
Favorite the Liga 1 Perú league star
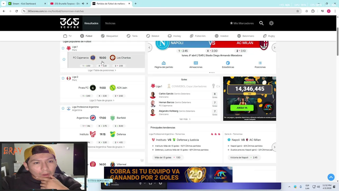tap(63, 48)
